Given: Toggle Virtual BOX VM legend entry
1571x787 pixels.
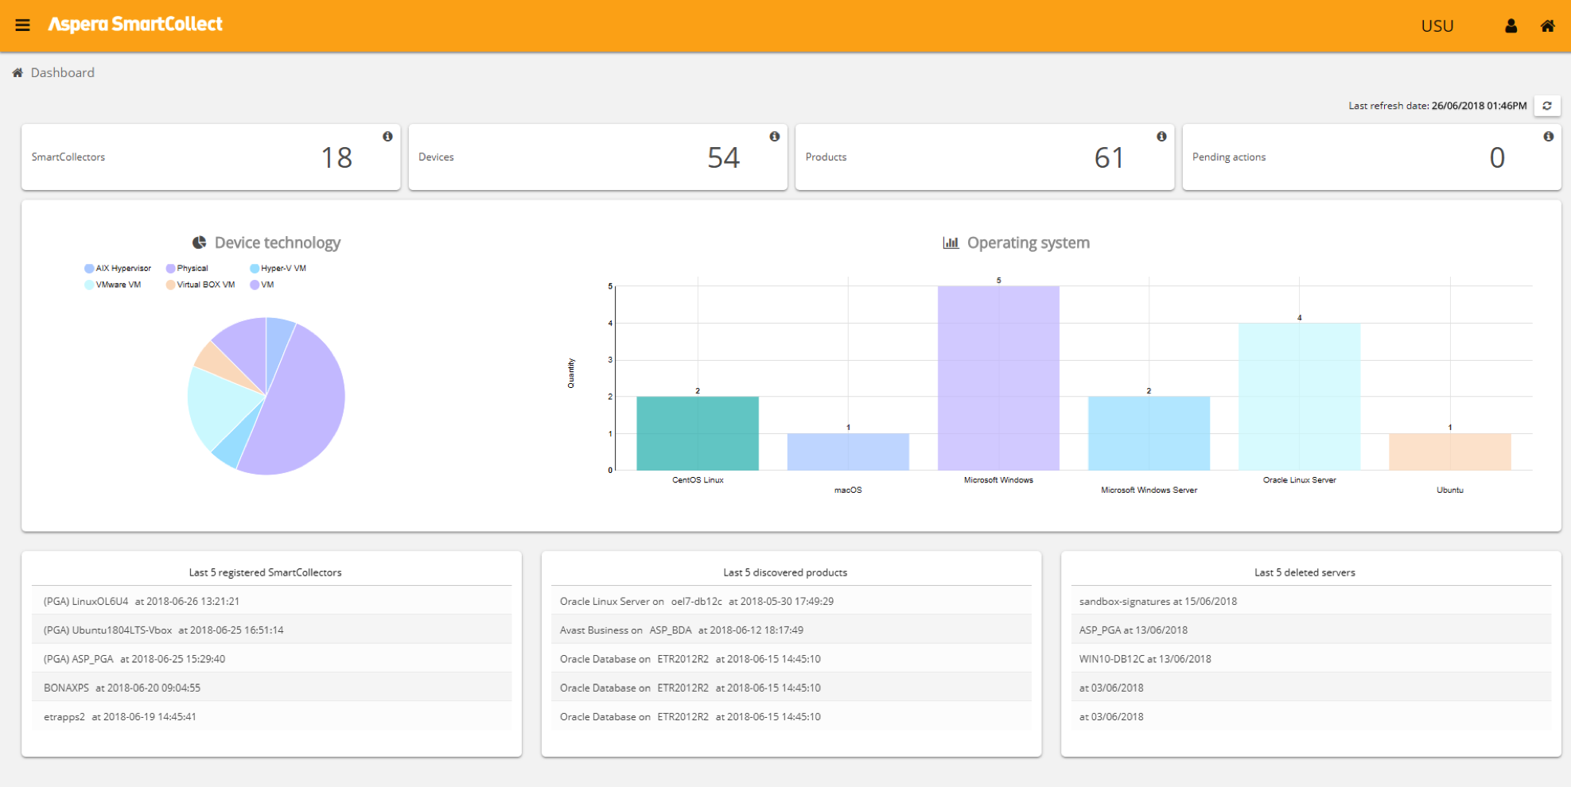Looking at the screenshot, I should tap(200, 285).
